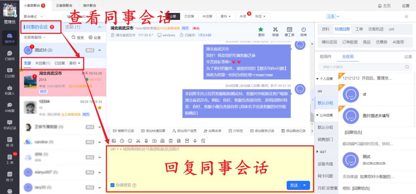Click the administrator avatar photo
The image size is (416, 194).
click(10, 10)
